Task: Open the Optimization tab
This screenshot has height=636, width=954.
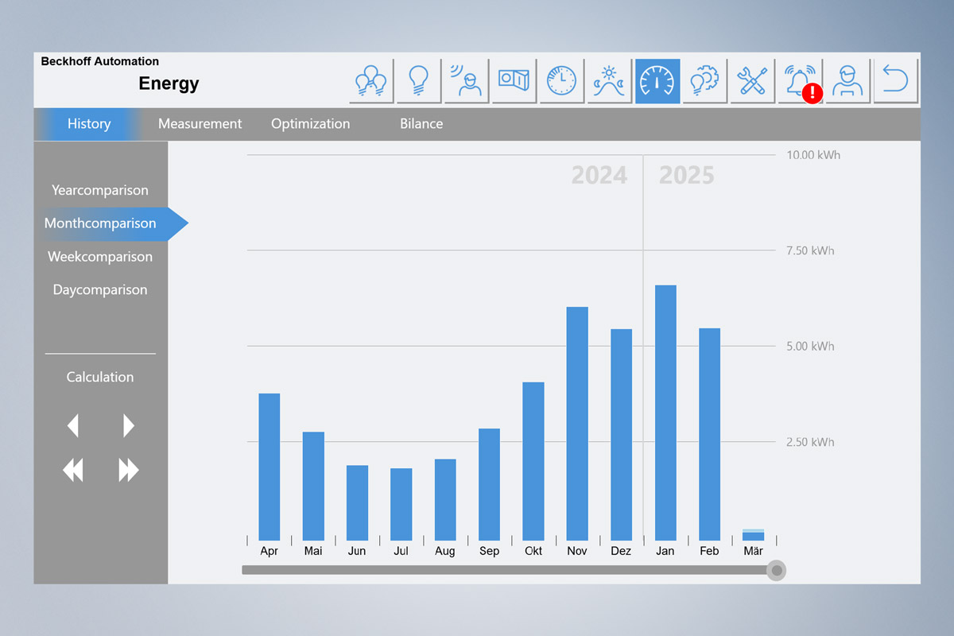Action: (x=310, y=124)
